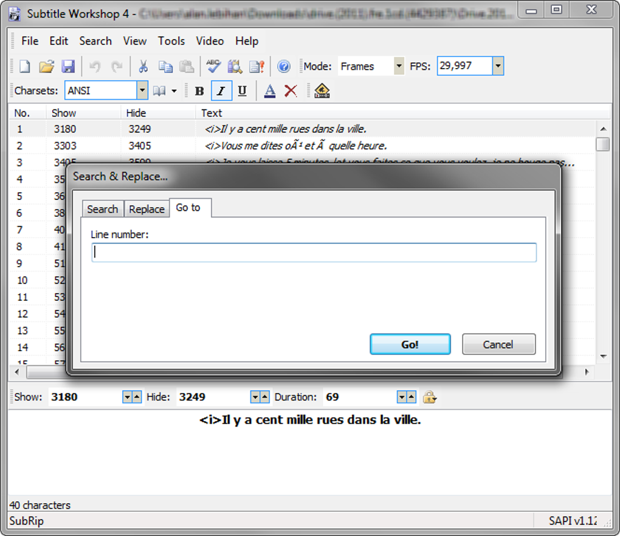
Task: Sort by the No. column header
Action: (27, 113)
